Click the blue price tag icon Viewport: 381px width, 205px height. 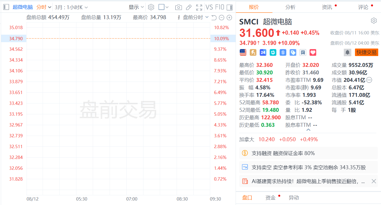[293, 52]
